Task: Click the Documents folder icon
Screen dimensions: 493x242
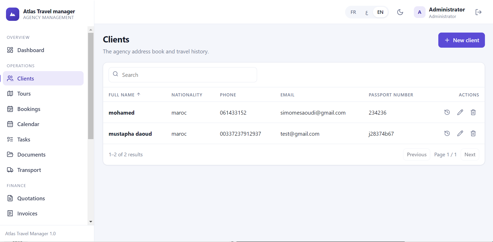Action: click(10, 154)
